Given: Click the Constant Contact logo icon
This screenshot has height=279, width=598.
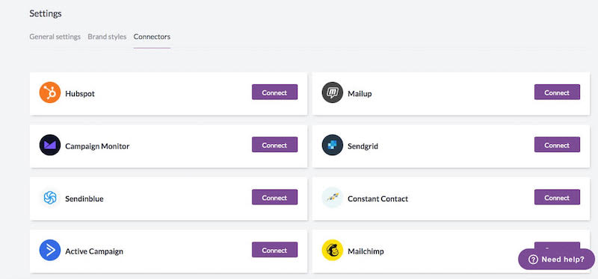Looking at the screenshot, I should (333, 198).
